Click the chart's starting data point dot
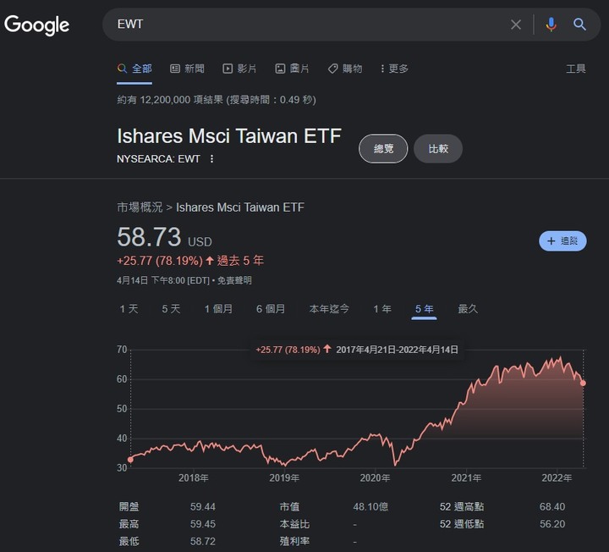Screen dimensions: 609x552 coord(130,460)
